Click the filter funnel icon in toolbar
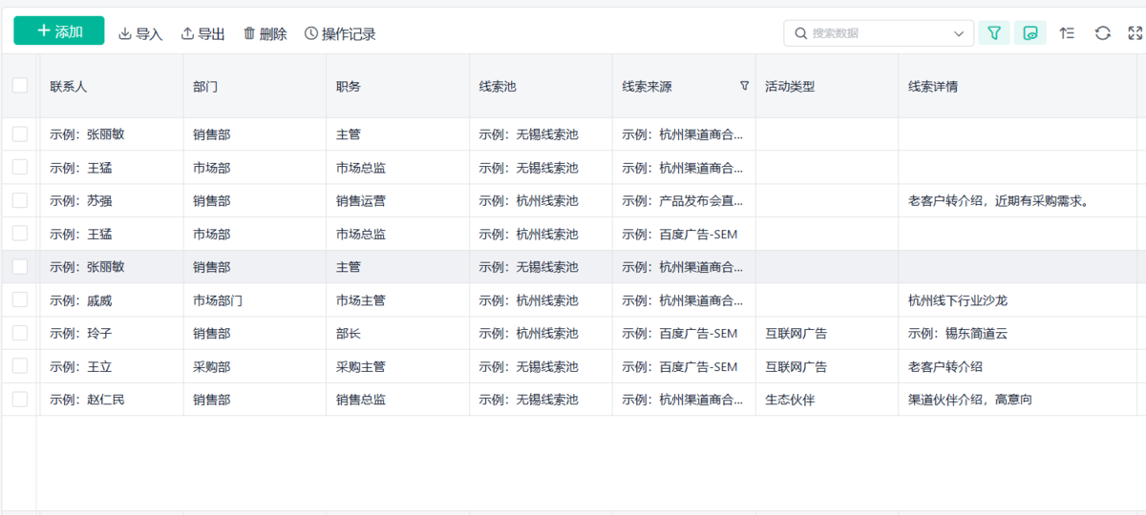Viewport: 1146px width, 515px height. pyautogui.click(x=994, y=33)
